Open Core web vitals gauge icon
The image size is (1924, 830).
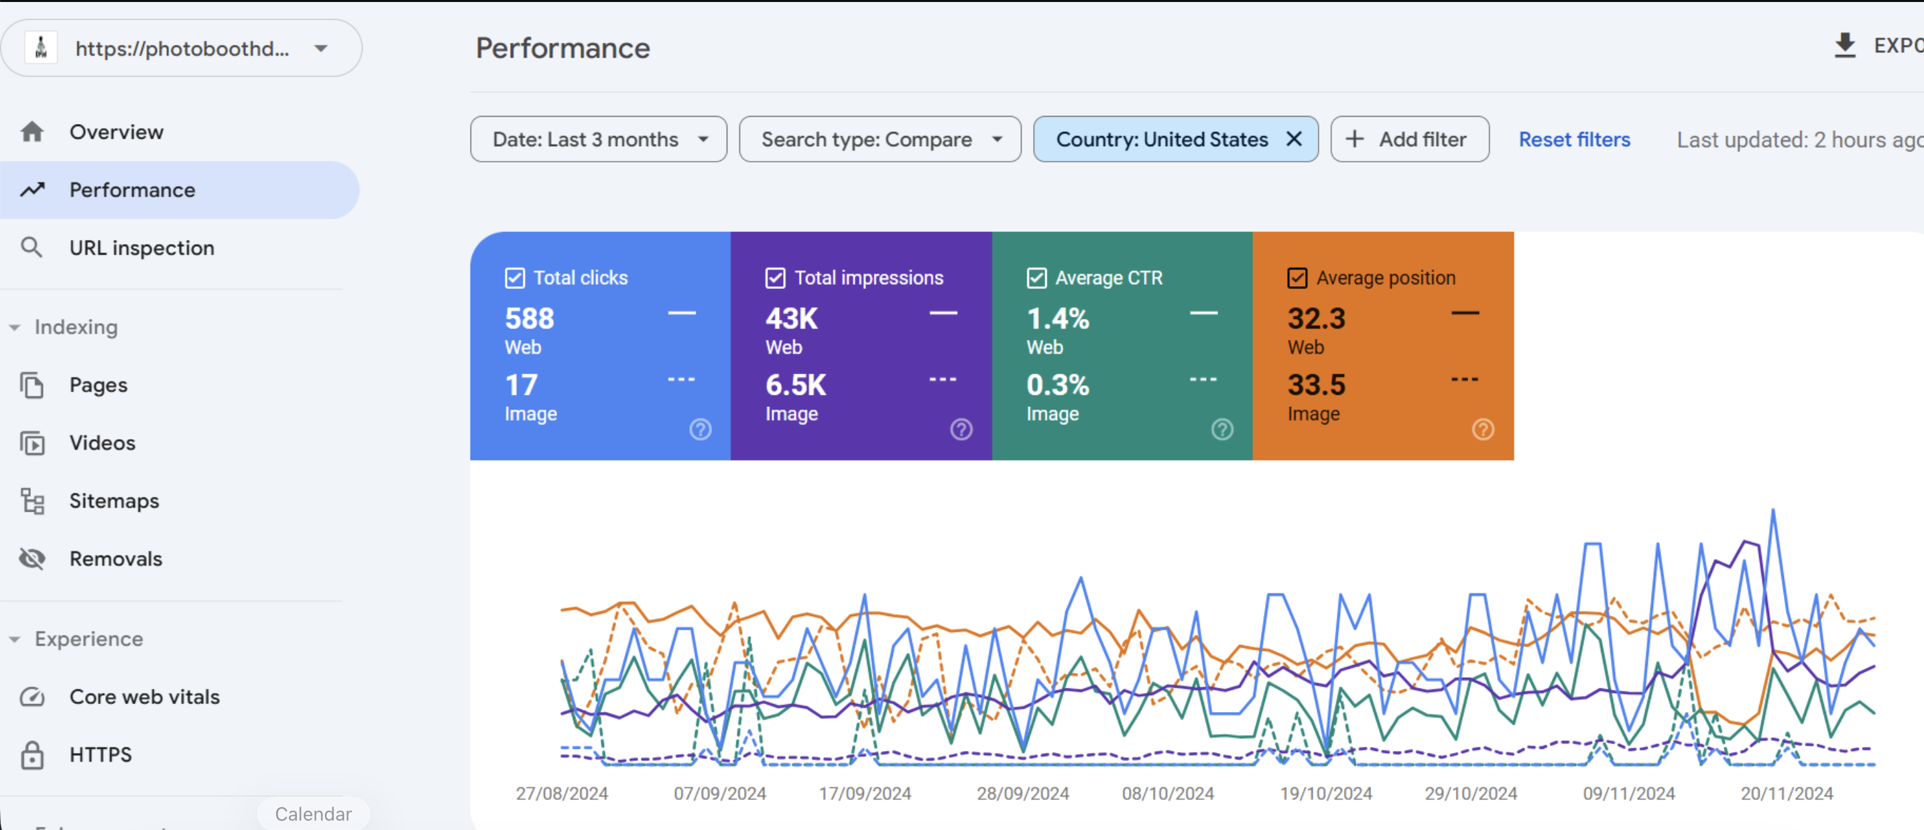coord(32,697)
